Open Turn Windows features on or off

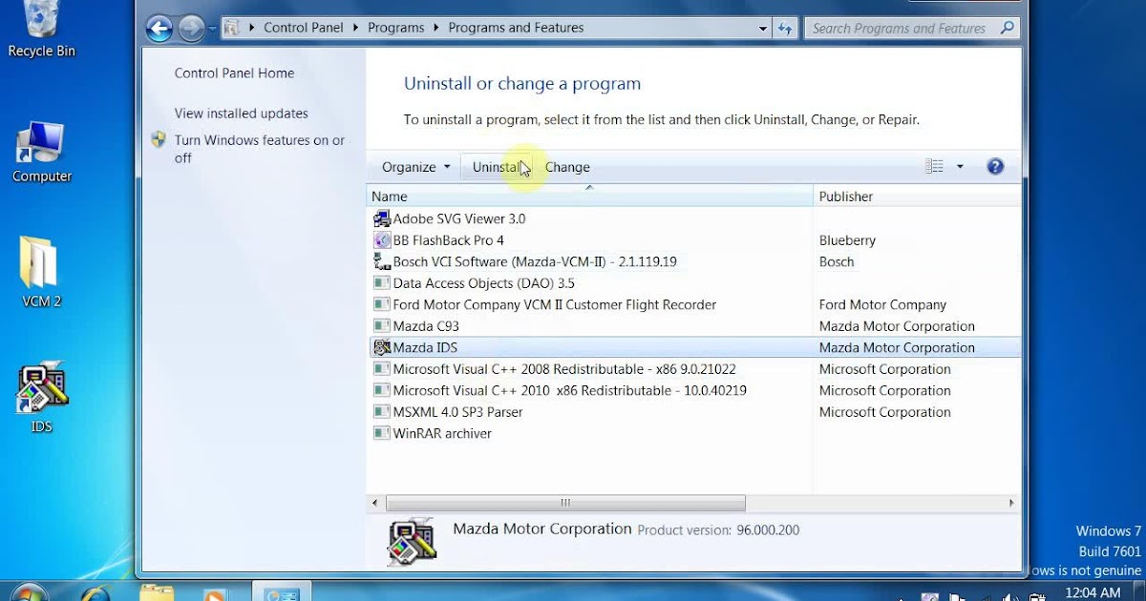tap(259, 149)
